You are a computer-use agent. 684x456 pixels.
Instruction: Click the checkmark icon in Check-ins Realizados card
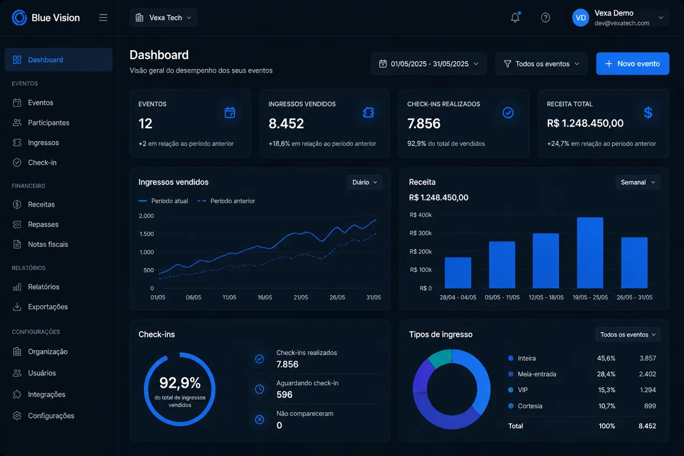(x=508, y=112)
